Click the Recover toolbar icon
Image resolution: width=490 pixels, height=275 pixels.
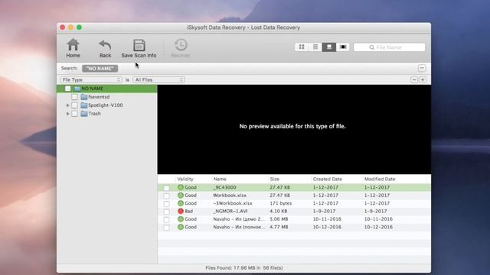(181, 45)
